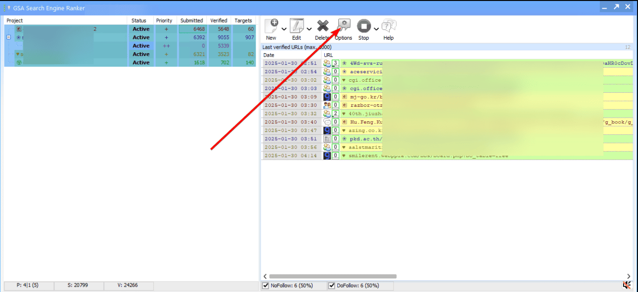638x292 pixels.
Task: Sort projects by the Verified column header
Action: [x=218, y=20]
